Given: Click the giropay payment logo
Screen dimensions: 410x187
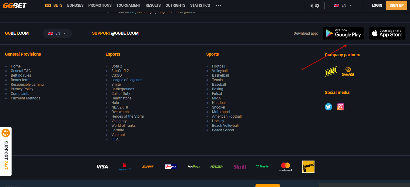Looking at the screenshot, I should (x=171, y=167).
